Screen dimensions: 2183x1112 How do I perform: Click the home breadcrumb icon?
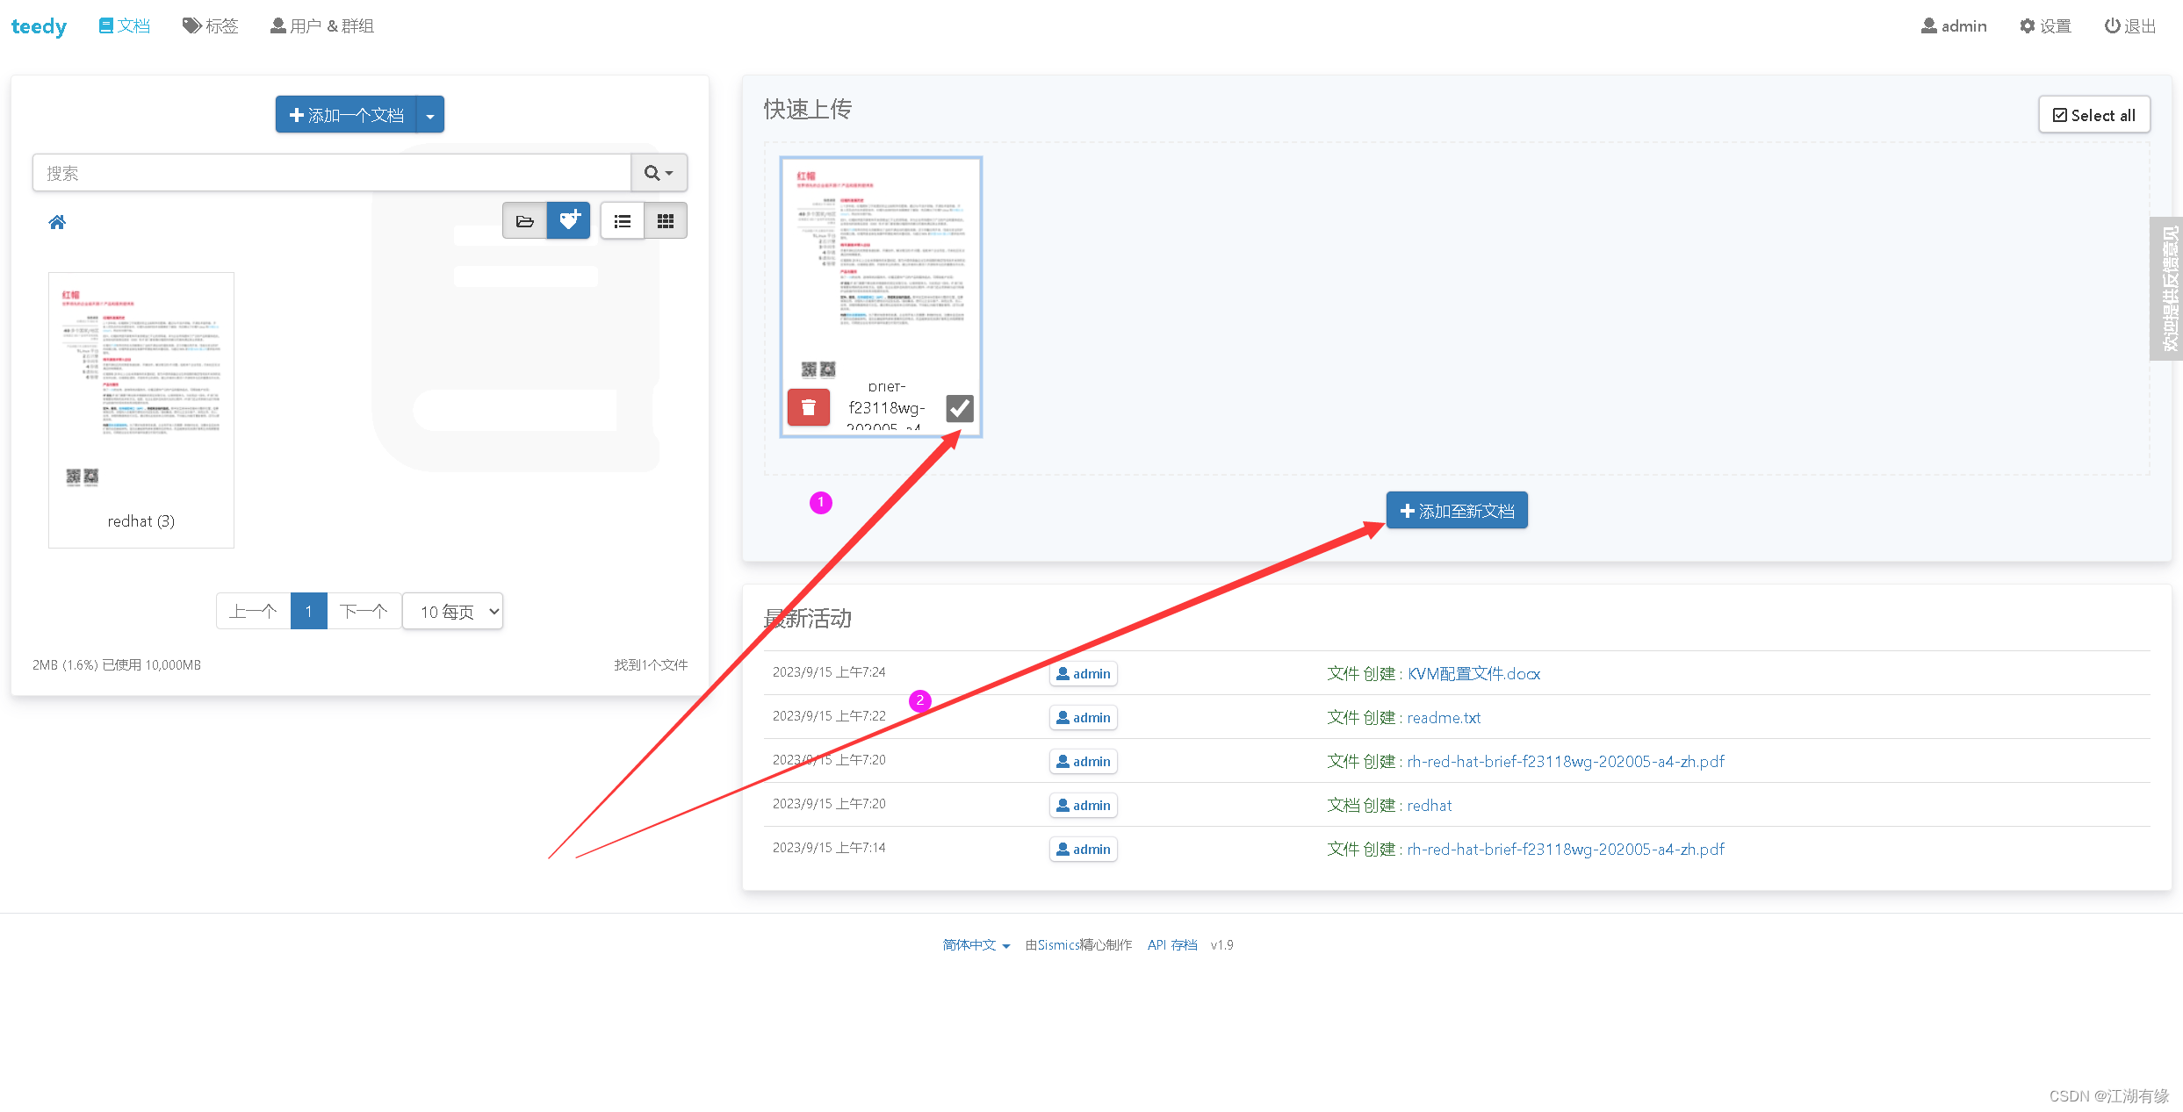(57, 222)
